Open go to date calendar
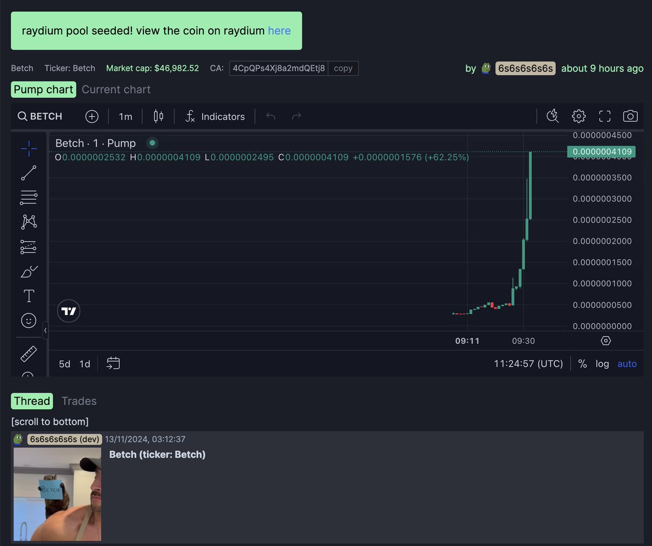The width and height of the screenshot is (652, 546). click(114, 363)
